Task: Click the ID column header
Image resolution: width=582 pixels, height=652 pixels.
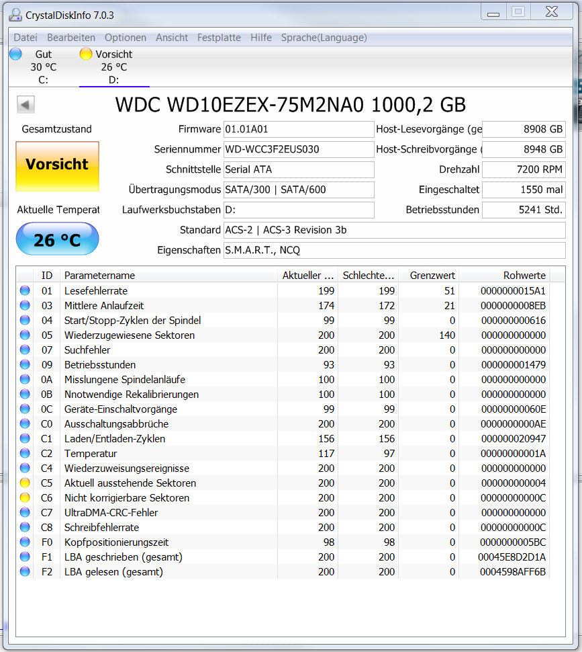Action: coord(46,276)
